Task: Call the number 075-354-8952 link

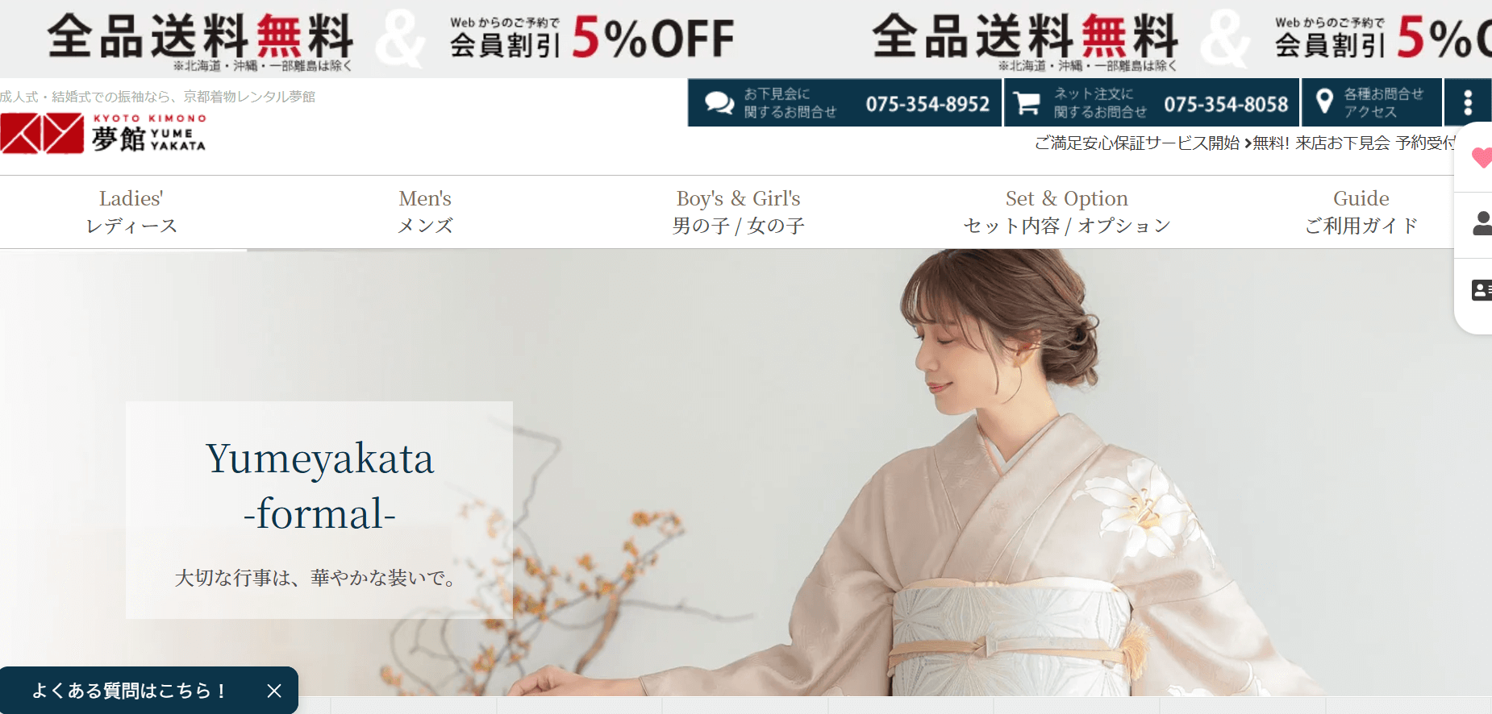Action: (927, 104)
